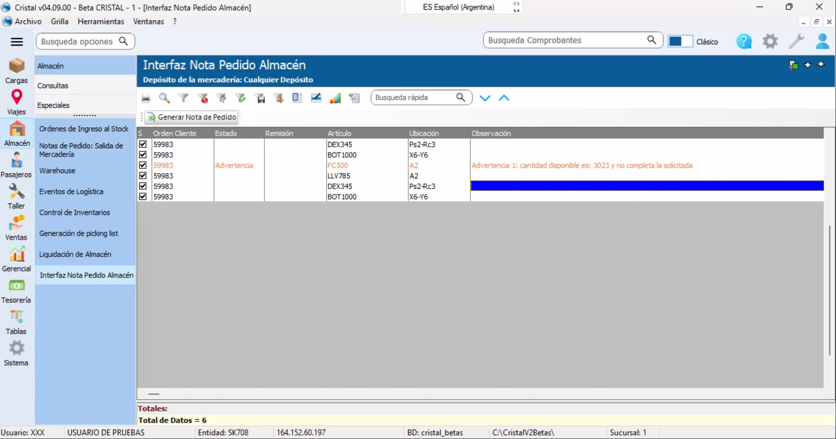Image resolution: width=836 pixels, height=439 pixels.
Task: Uncheck the first row DEX345 checkbox
Action: pyautogui.click(x=143, y=144)
